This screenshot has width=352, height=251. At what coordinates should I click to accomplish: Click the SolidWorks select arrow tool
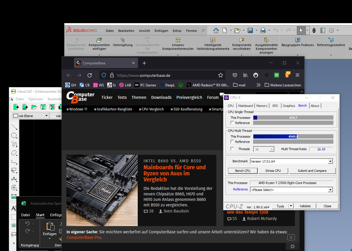(x=301, y=30)
